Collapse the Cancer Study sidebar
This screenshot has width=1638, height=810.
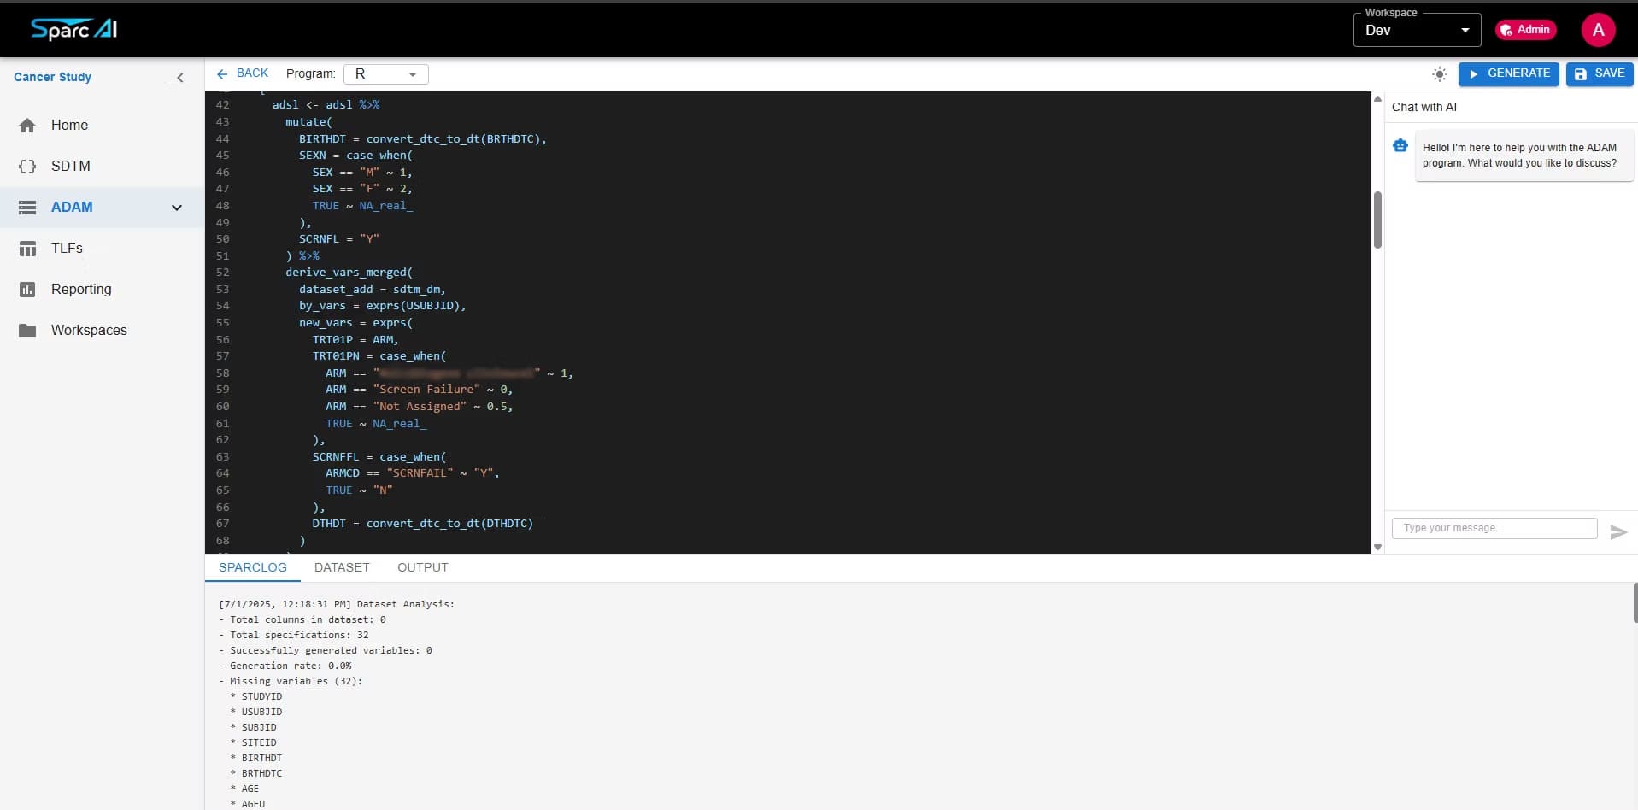180,77
